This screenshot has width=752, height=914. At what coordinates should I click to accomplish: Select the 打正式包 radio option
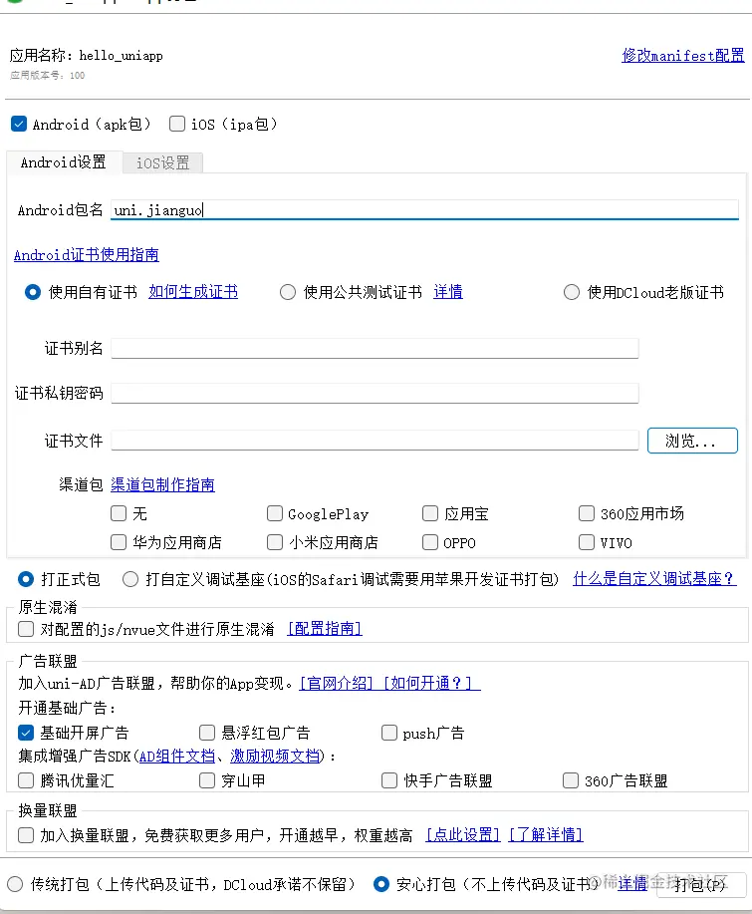[x=26, y=579]
